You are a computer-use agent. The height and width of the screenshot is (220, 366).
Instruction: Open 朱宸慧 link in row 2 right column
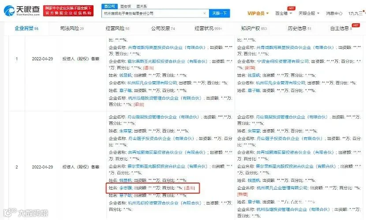click(x=254, y=131)
